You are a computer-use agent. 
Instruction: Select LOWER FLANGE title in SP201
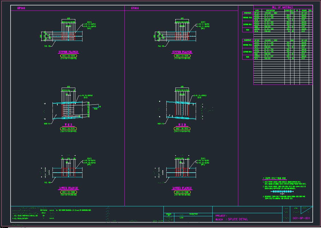pos(182,188)
